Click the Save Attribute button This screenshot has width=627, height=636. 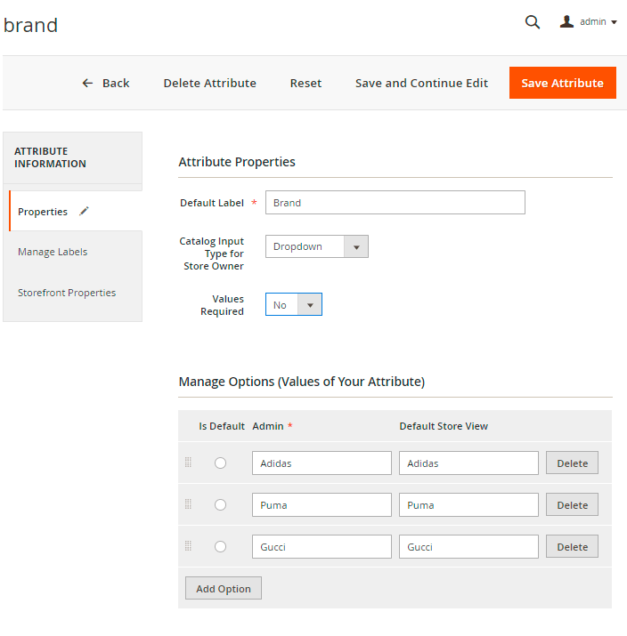point(562,83)
